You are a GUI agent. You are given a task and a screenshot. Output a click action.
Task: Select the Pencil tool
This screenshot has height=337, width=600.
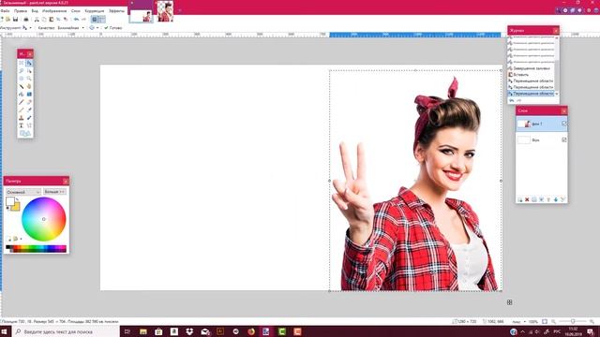(x=22, y=110)
